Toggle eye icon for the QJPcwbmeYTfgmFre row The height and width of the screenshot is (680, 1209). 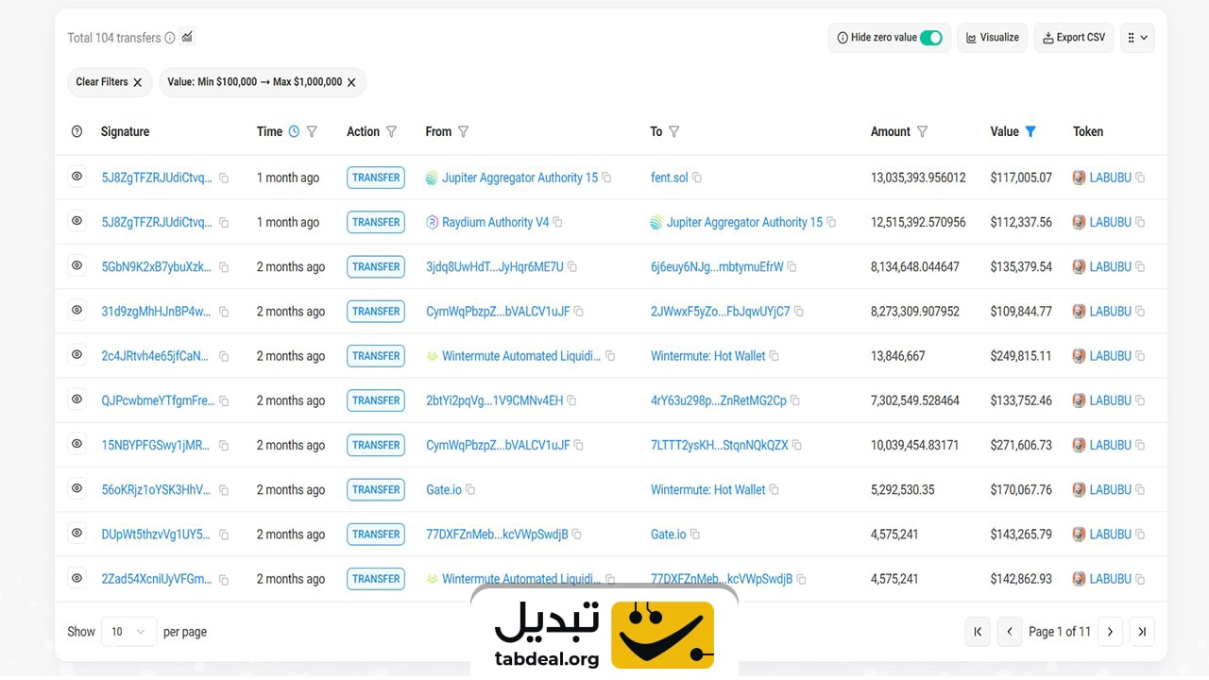(77, 399)
